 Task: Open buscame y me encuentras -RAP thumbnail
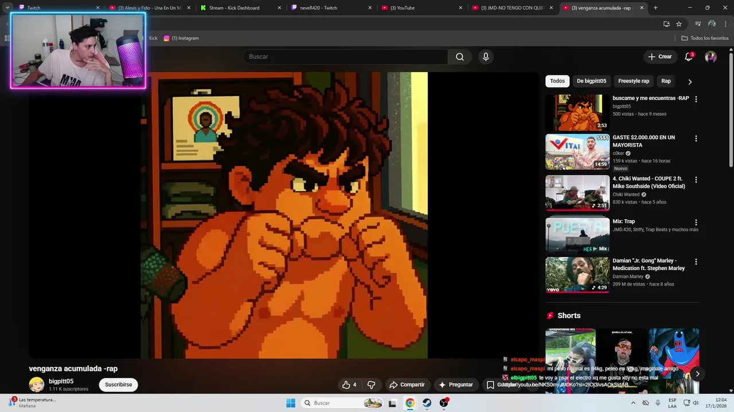coord(577,113)
